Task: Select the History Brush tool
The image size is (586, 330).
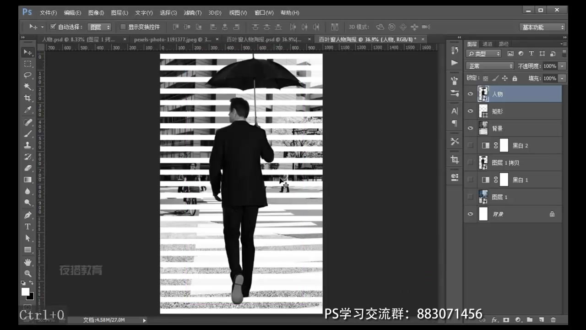Action: (28, 157)
